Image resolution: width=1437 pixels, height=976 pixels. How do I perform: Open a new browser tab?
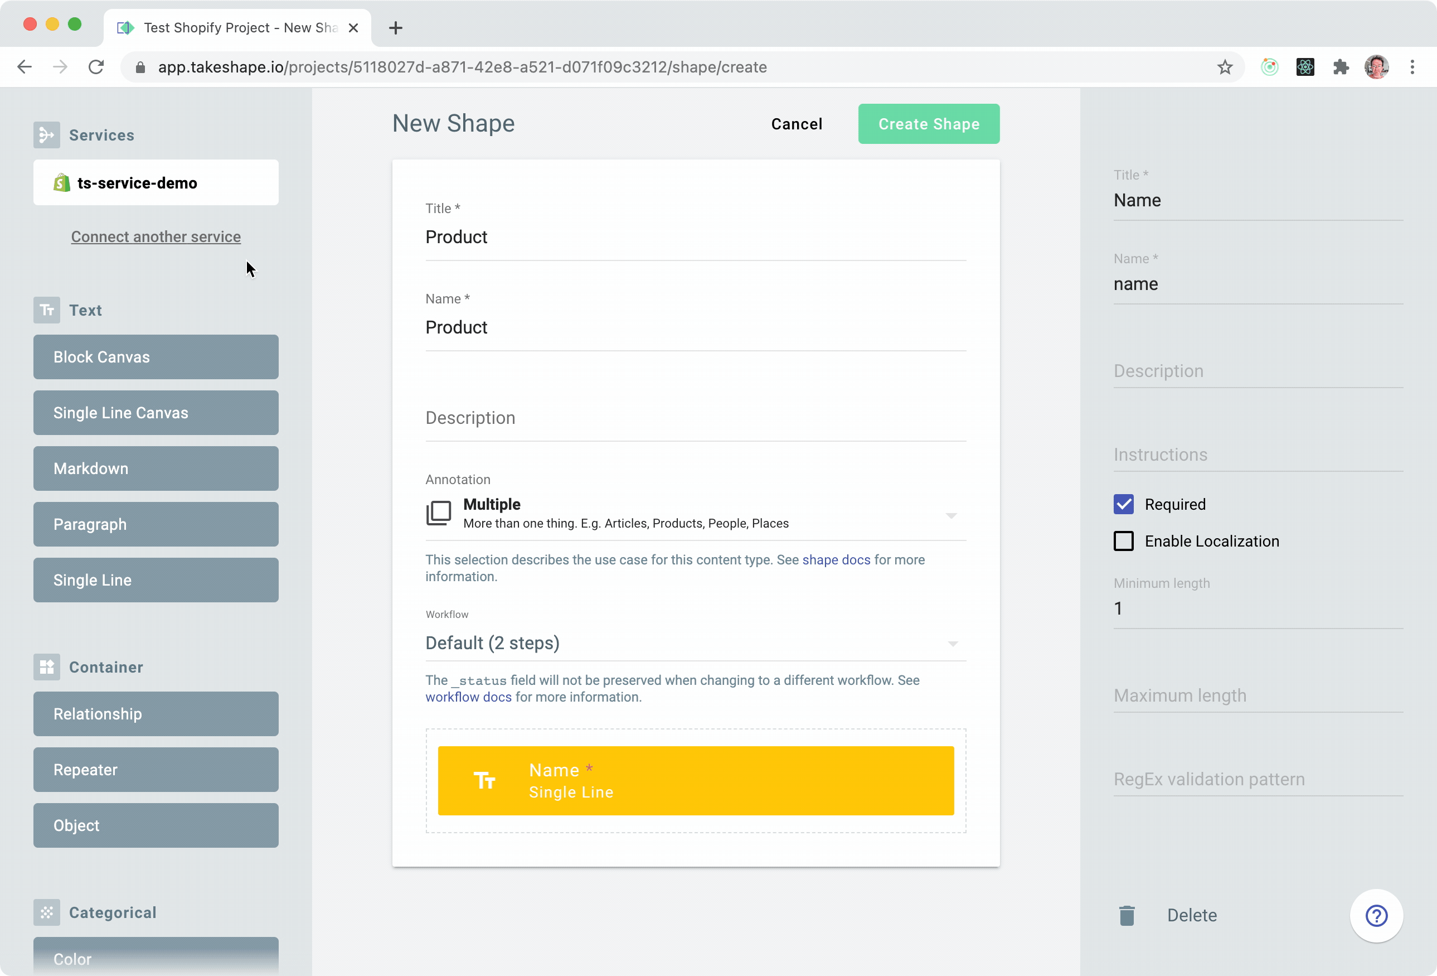click(x=396, y=28)
